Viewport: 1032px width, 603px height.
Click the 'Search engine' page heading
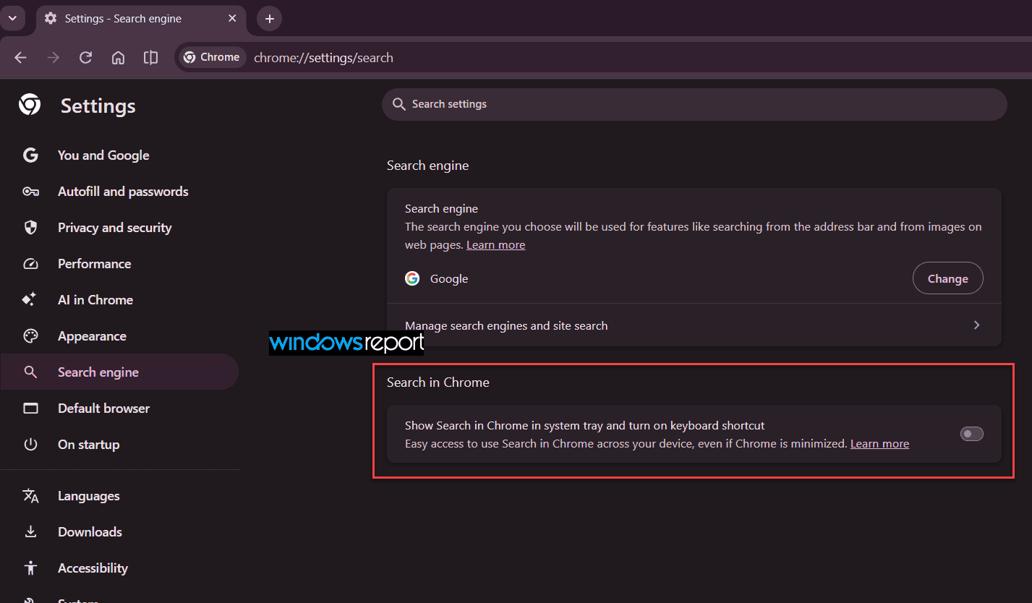pyautogui.click(x=428, y=166)
